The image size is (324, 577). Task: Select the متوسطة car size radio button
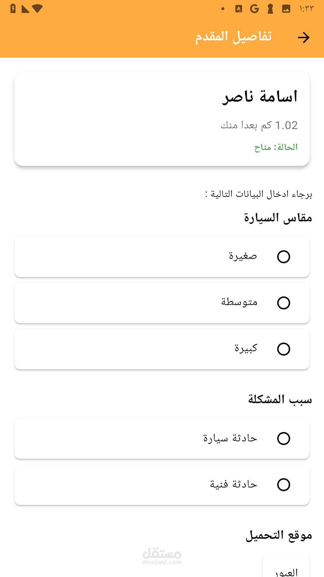(284, 303)
